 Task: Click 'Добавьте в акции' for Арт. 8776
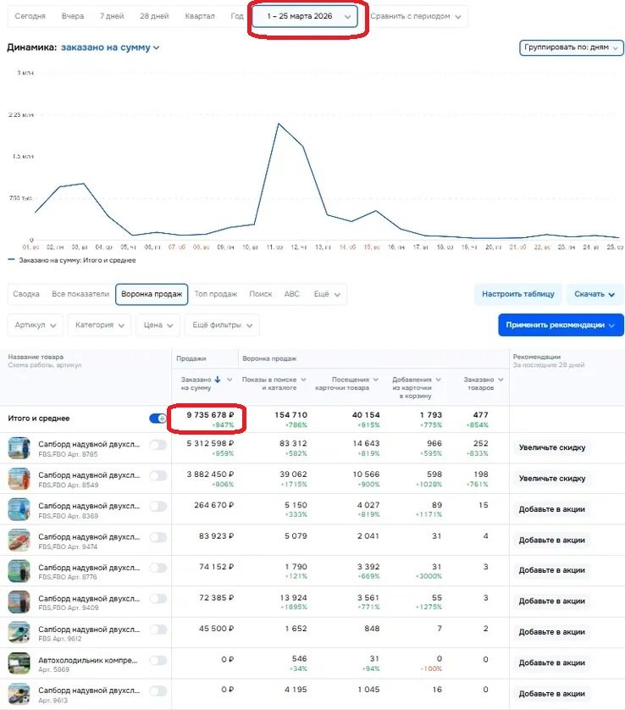(551, 570)
